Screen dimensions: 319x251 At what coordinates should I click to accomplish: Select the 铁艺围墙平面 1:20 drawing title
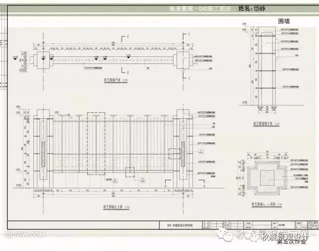pyautogui.click(x=116, y=80)
